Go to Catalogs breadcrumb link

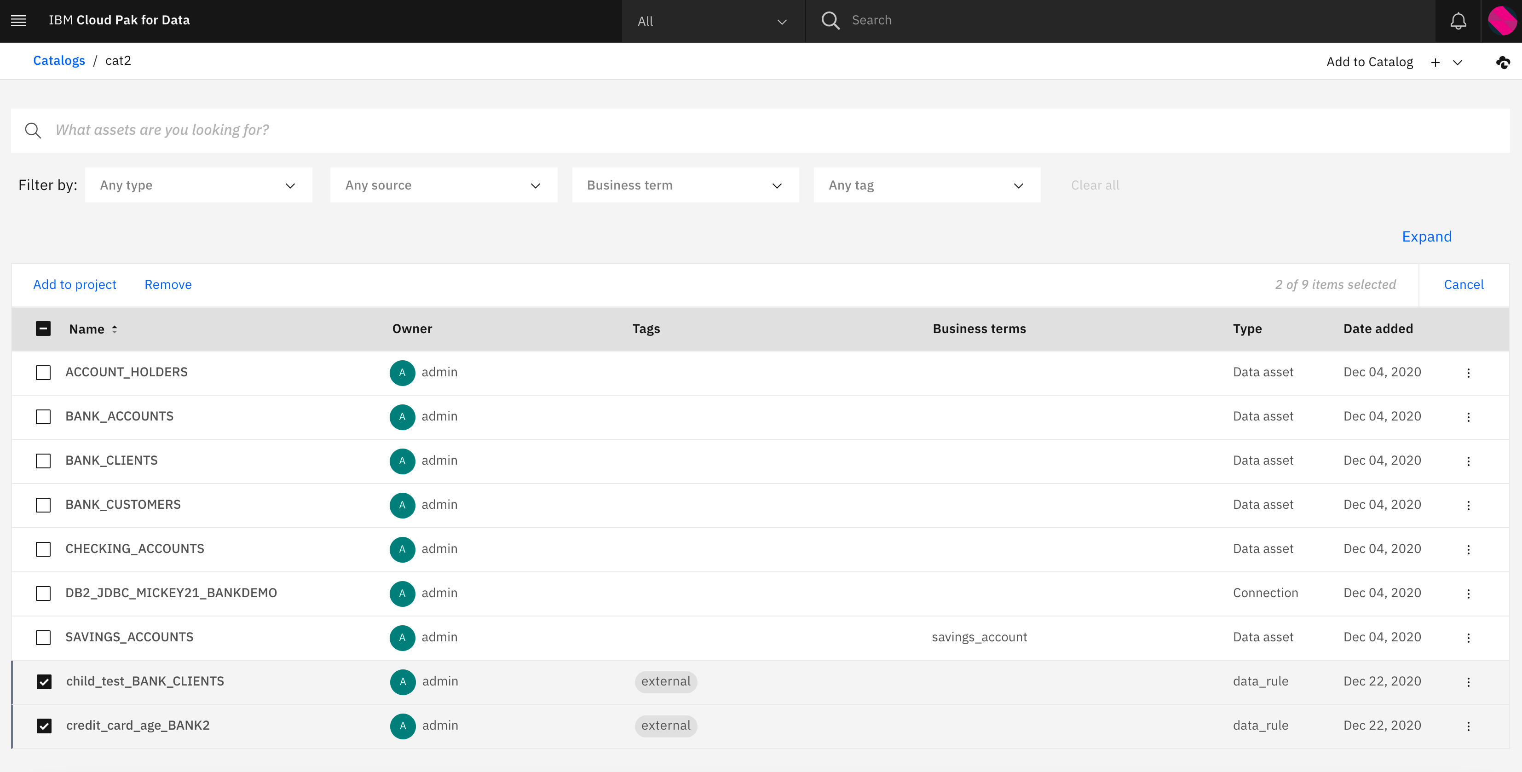58,61
